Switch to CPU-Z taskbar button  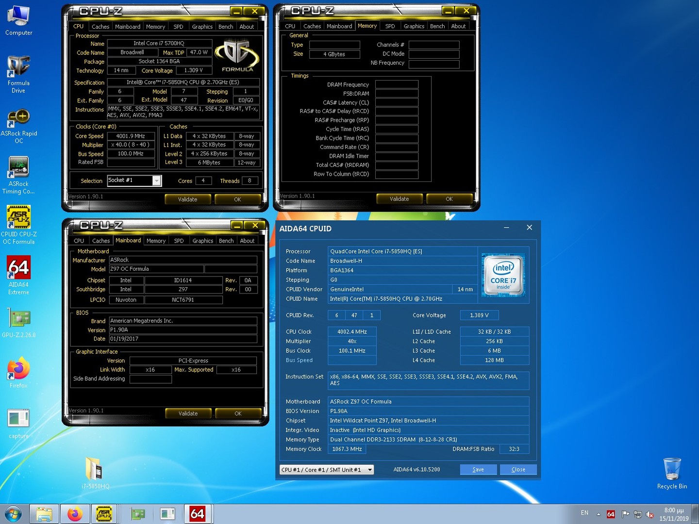pyautogui.click(x=104, y=514)
